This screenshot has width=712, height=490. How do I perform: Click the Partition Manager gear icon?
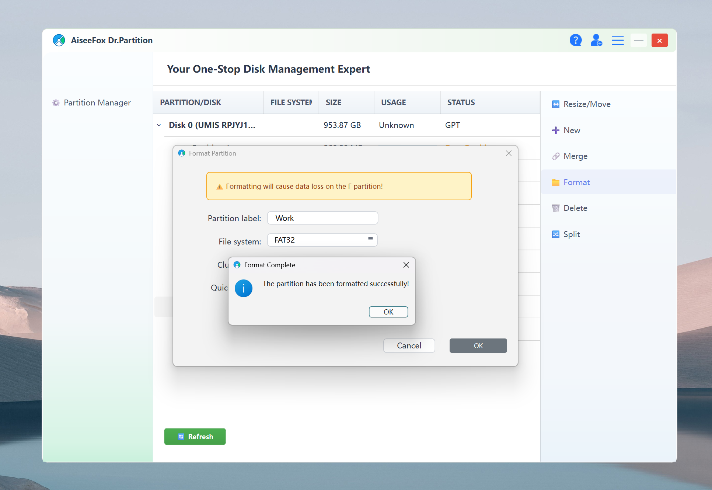(x=56, y=103)
